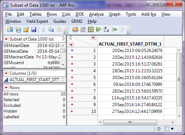Click the Data Filter toolbar icon

tap(75, 30)
